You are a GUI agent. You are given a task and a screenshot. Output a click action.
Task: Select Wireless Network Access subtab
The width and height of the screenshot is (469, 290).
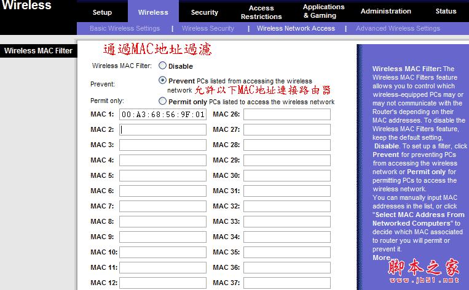point(296,28)
